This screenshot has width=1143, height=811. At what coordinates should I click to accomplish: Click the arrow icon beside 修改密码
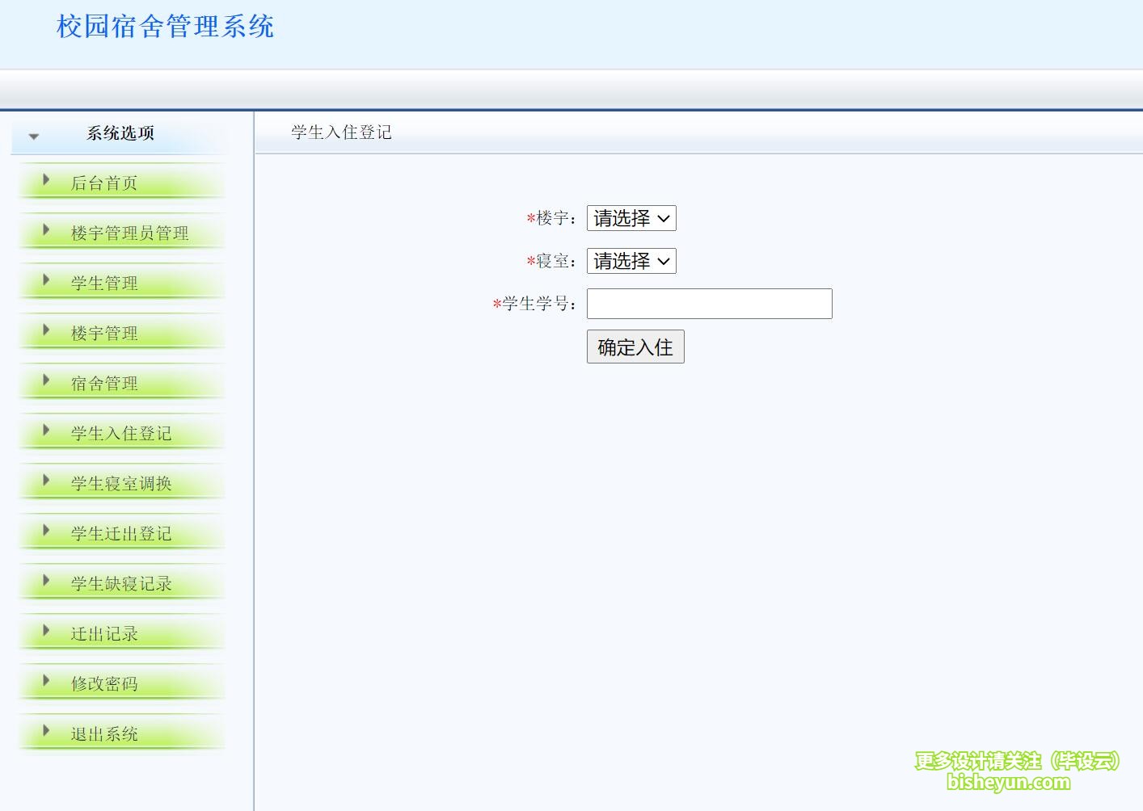tap(46, 683)
